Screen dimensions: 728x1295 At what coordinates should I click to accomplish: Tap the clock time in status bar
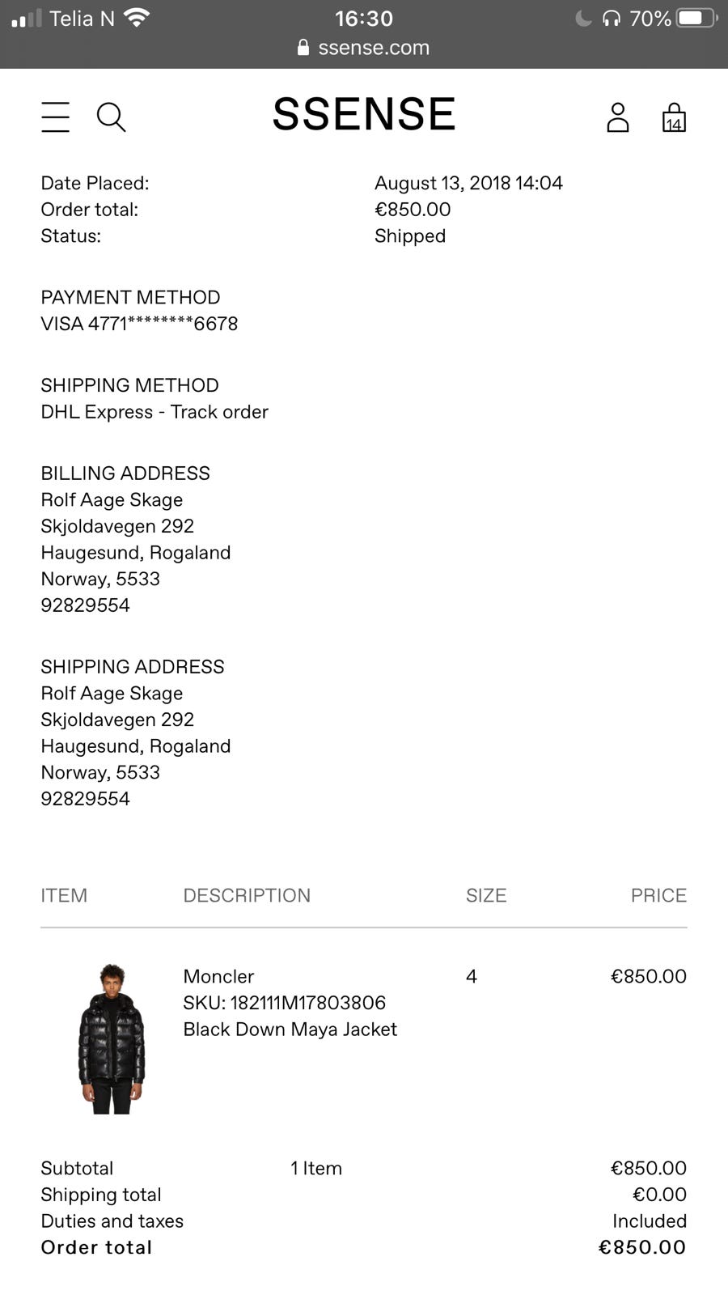pyautogui.click(x=364, y=18)
